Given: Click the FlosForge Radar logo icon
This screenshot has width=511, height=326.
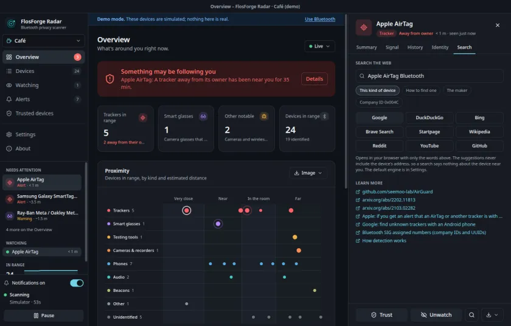Looking at the screenshot, I should [x=12, y=24].
